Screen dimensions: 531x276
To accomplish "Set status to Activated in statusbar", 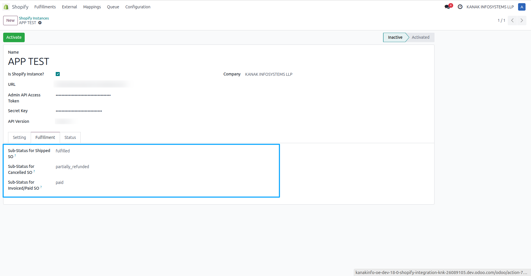I will [420, 37].
